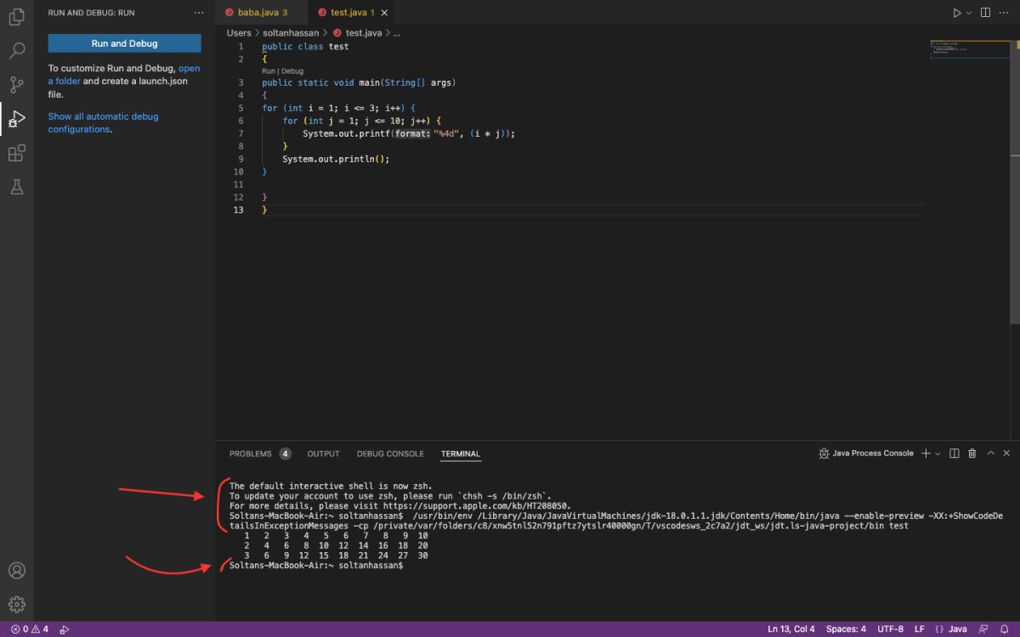Viewport: 1020px width, 637px height.
Task: Click line number 7 in the gutter
Action: 241,133
